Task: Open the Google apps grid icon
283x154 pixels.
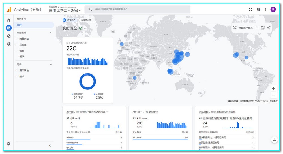Action: (250, 9)
